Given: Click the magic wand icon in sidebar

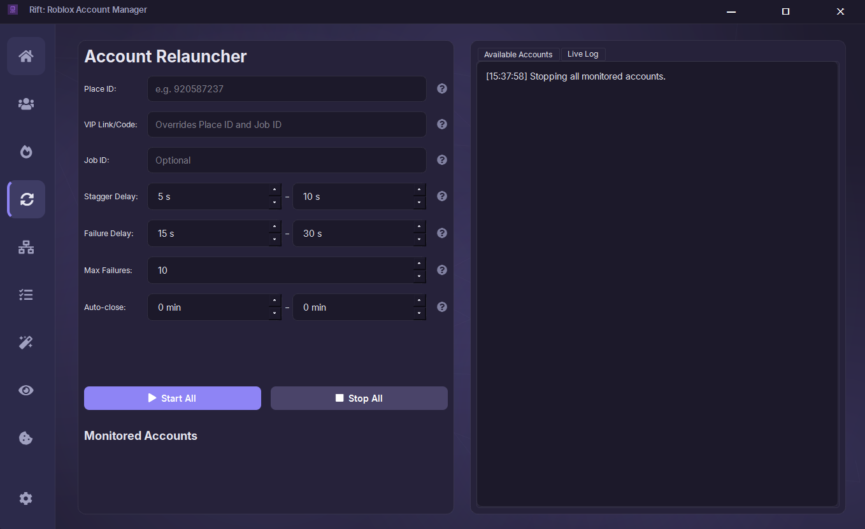Looking at the screenshot, I should (26, 342).
